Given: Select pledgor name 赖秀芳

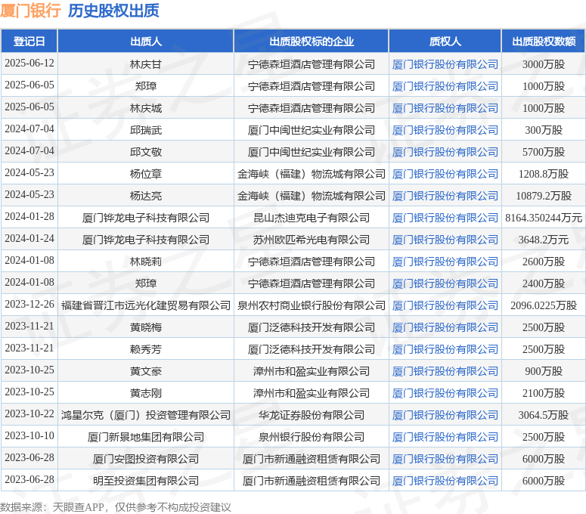Looking at the screenshot, I should coord(146,349).
